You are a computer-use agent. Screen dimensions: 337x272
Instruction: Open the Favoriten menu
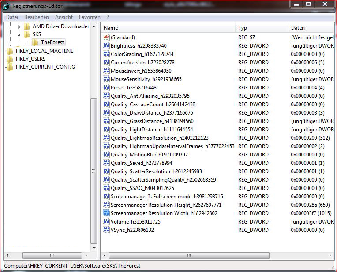(x=90, y=17)
